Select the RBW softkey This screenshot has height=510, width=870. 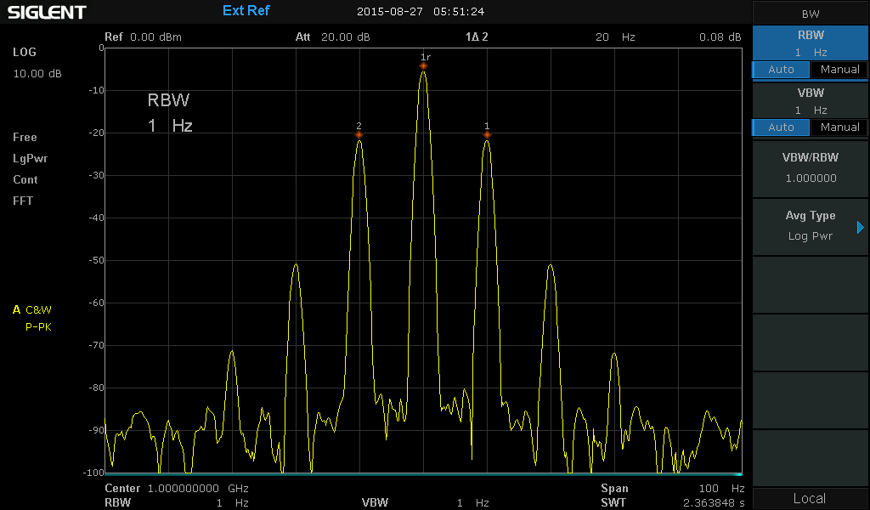pos(810,43)
